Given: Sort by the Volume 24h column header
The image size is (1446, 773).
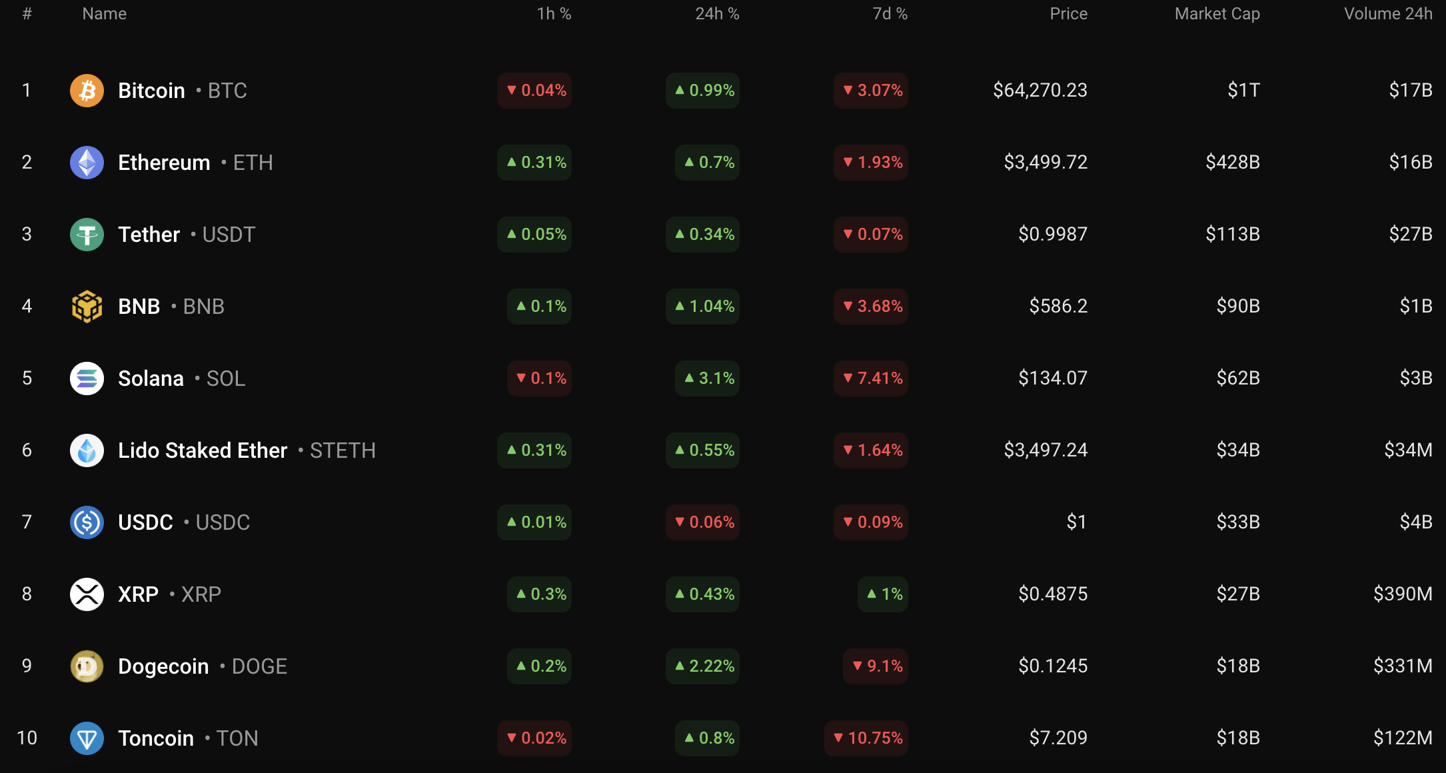Looking at the screenshot, I should pyautogui.click(x=1387, y=14).
